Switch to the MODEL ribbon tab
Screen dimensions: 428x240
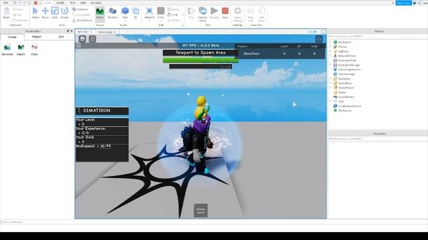60,3
